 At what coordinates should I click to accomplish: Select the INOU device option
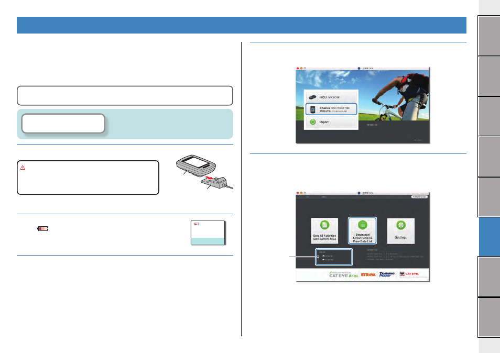(331, 97)
